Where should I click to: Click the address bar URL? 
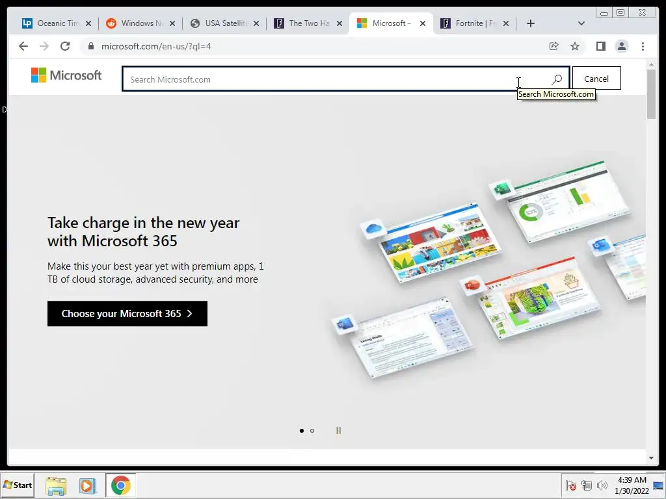pos(156,46)
